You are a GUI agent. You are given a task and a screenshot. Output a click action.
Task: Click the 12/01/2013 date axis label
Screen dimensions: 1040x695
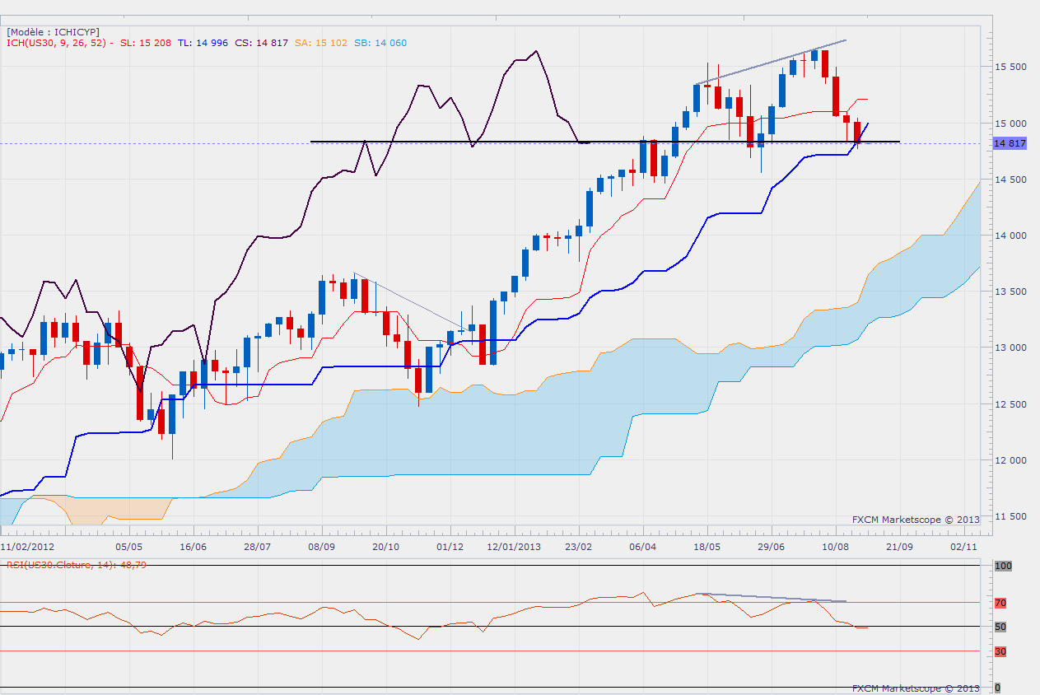click(x=514, y=546)
